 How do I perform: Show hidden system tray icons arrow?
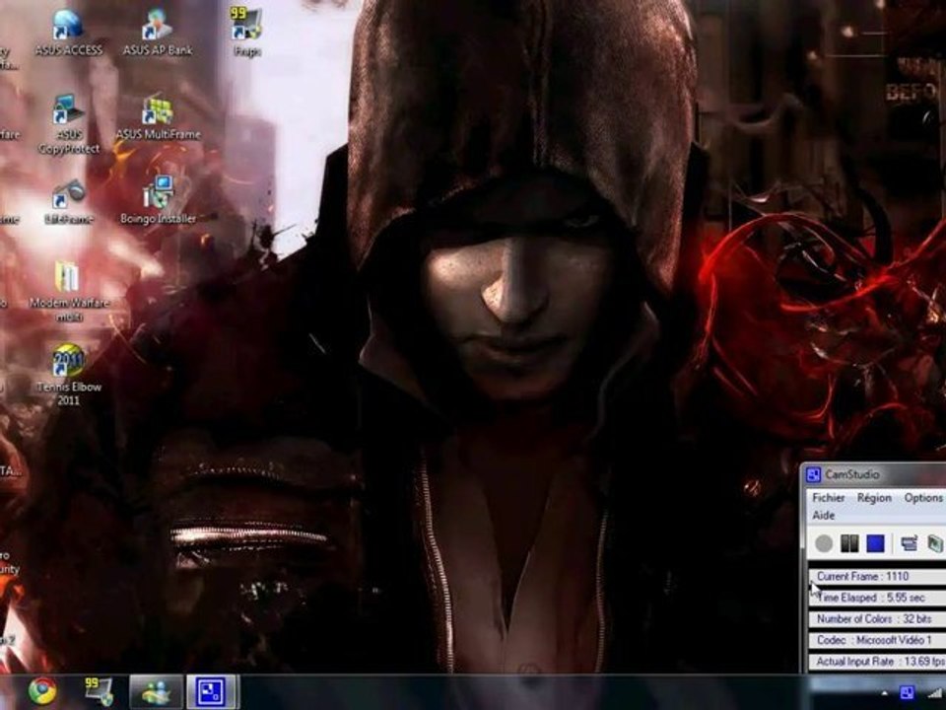point(885,693)
